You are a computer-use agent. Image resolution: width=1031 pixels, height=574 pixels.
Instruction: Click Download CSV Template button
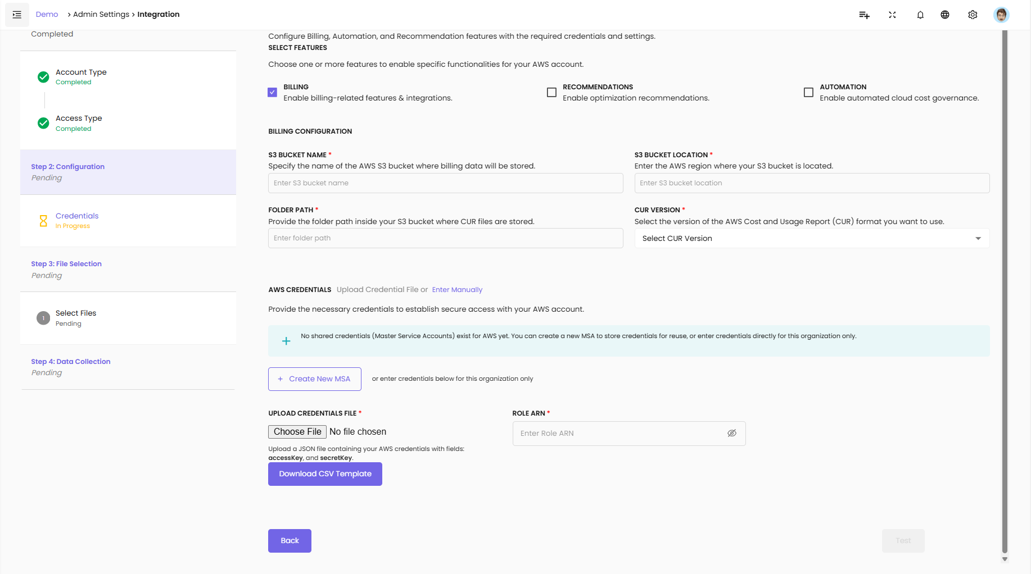tap(325, 474)
